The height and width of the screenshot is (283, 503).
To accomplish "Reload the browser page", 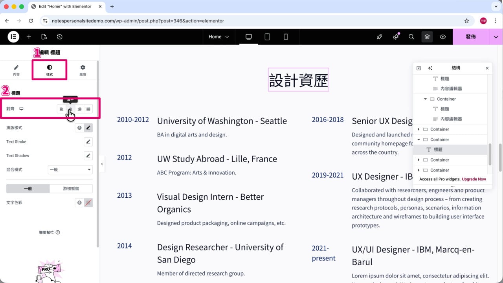I will pos(31,21).
